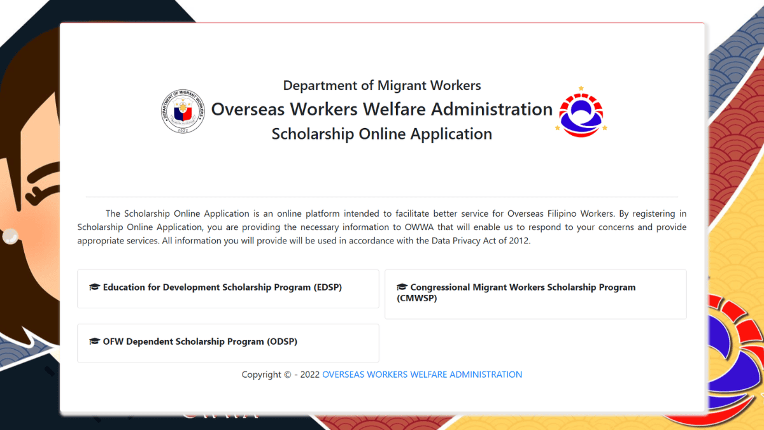Click the OWWA red and blue logo
Screen dimensions: 764x430
[x=581, y=111]
